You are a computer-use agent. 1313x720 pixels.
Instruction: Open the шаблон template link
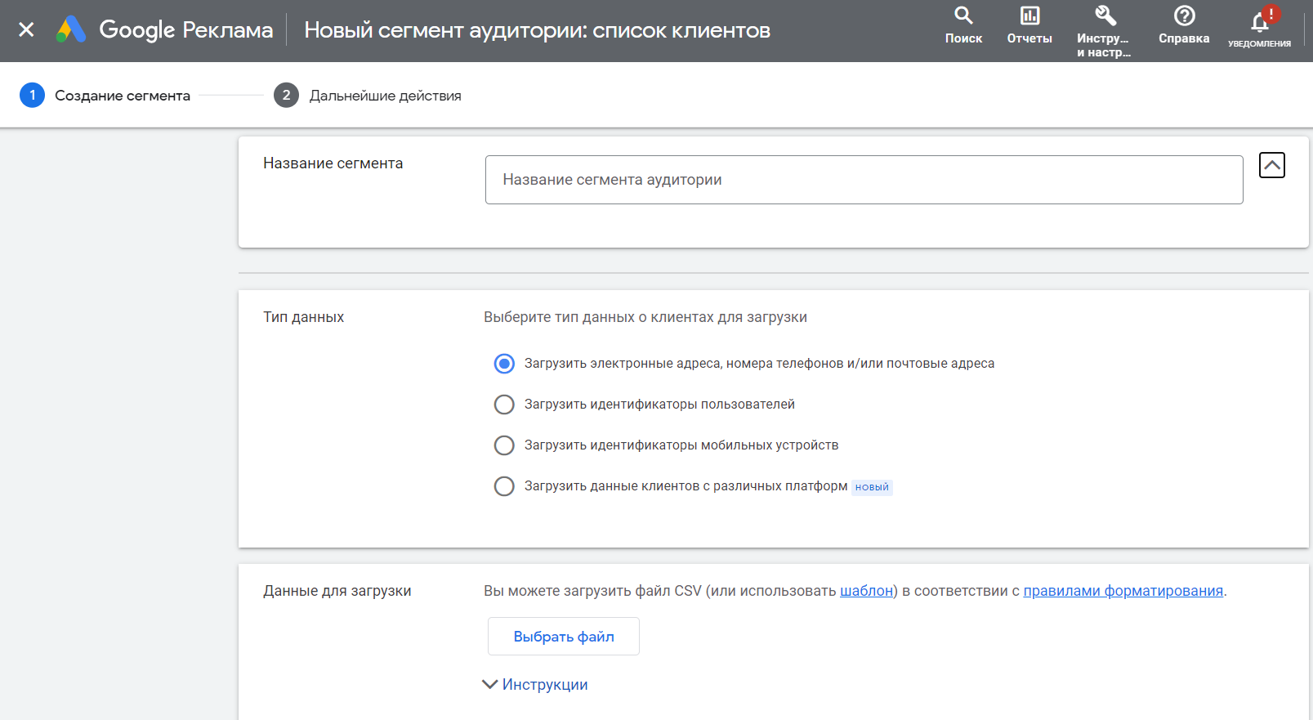pyautogui.click(x=866, y=591)
